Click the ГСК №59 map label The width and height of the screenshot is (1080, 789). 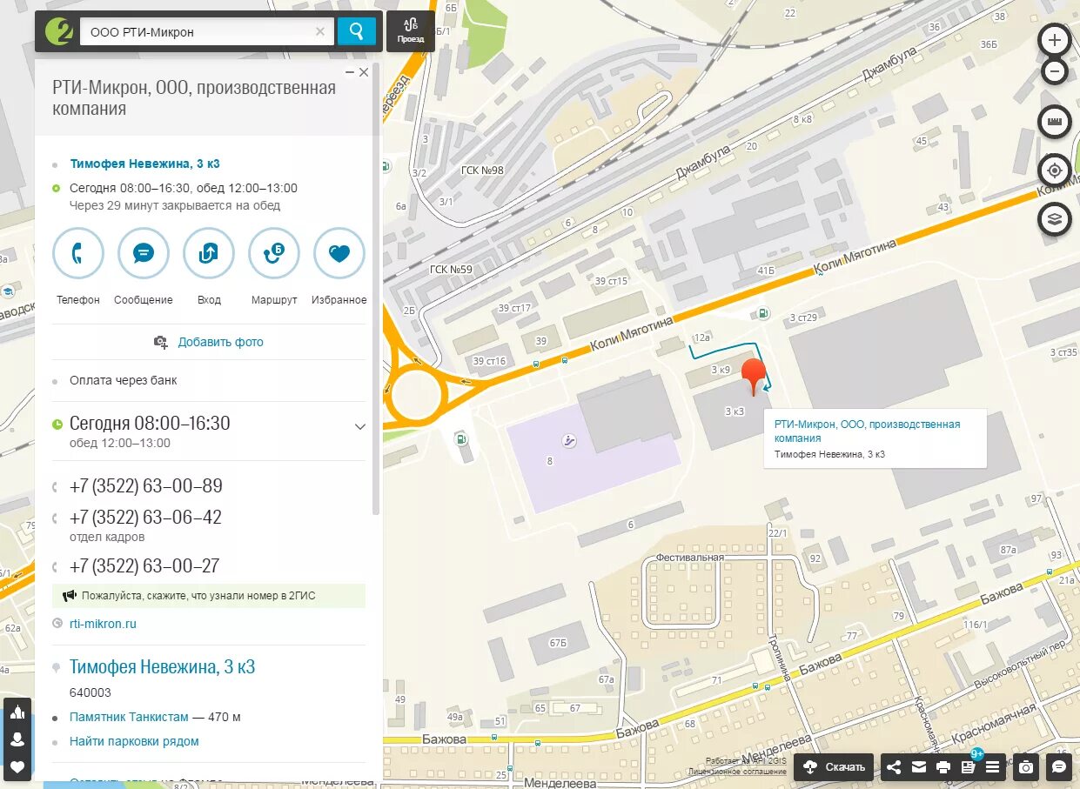tap(451, 269)
